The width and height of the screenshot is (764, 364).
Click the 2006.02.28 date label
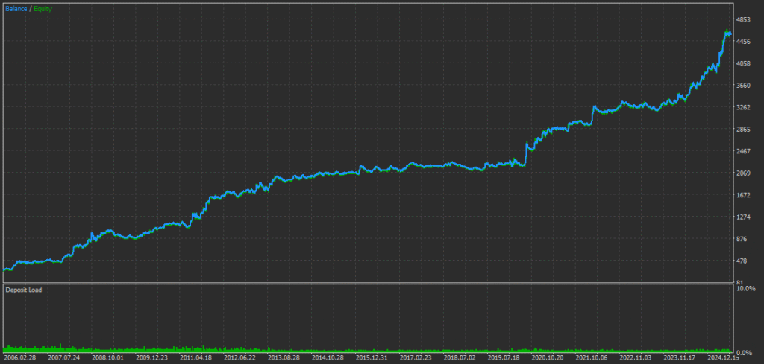click(x=20, y=358)
